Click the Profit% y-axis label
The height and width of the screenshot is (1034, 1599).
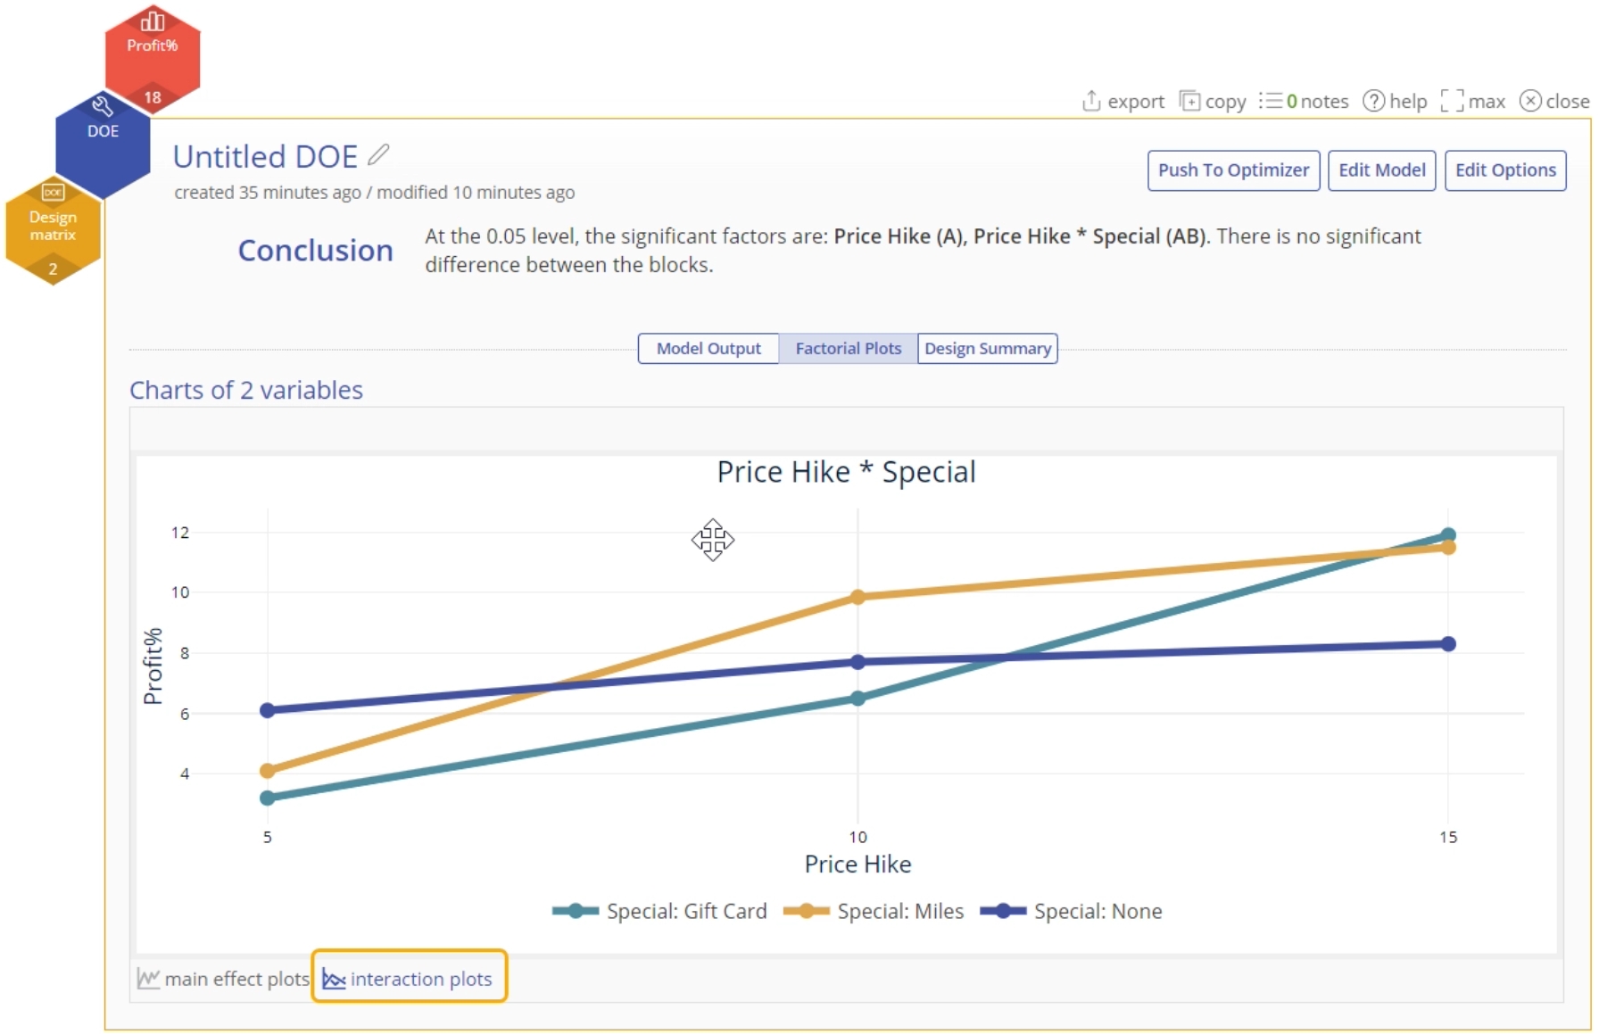click(x=153, y=666)
